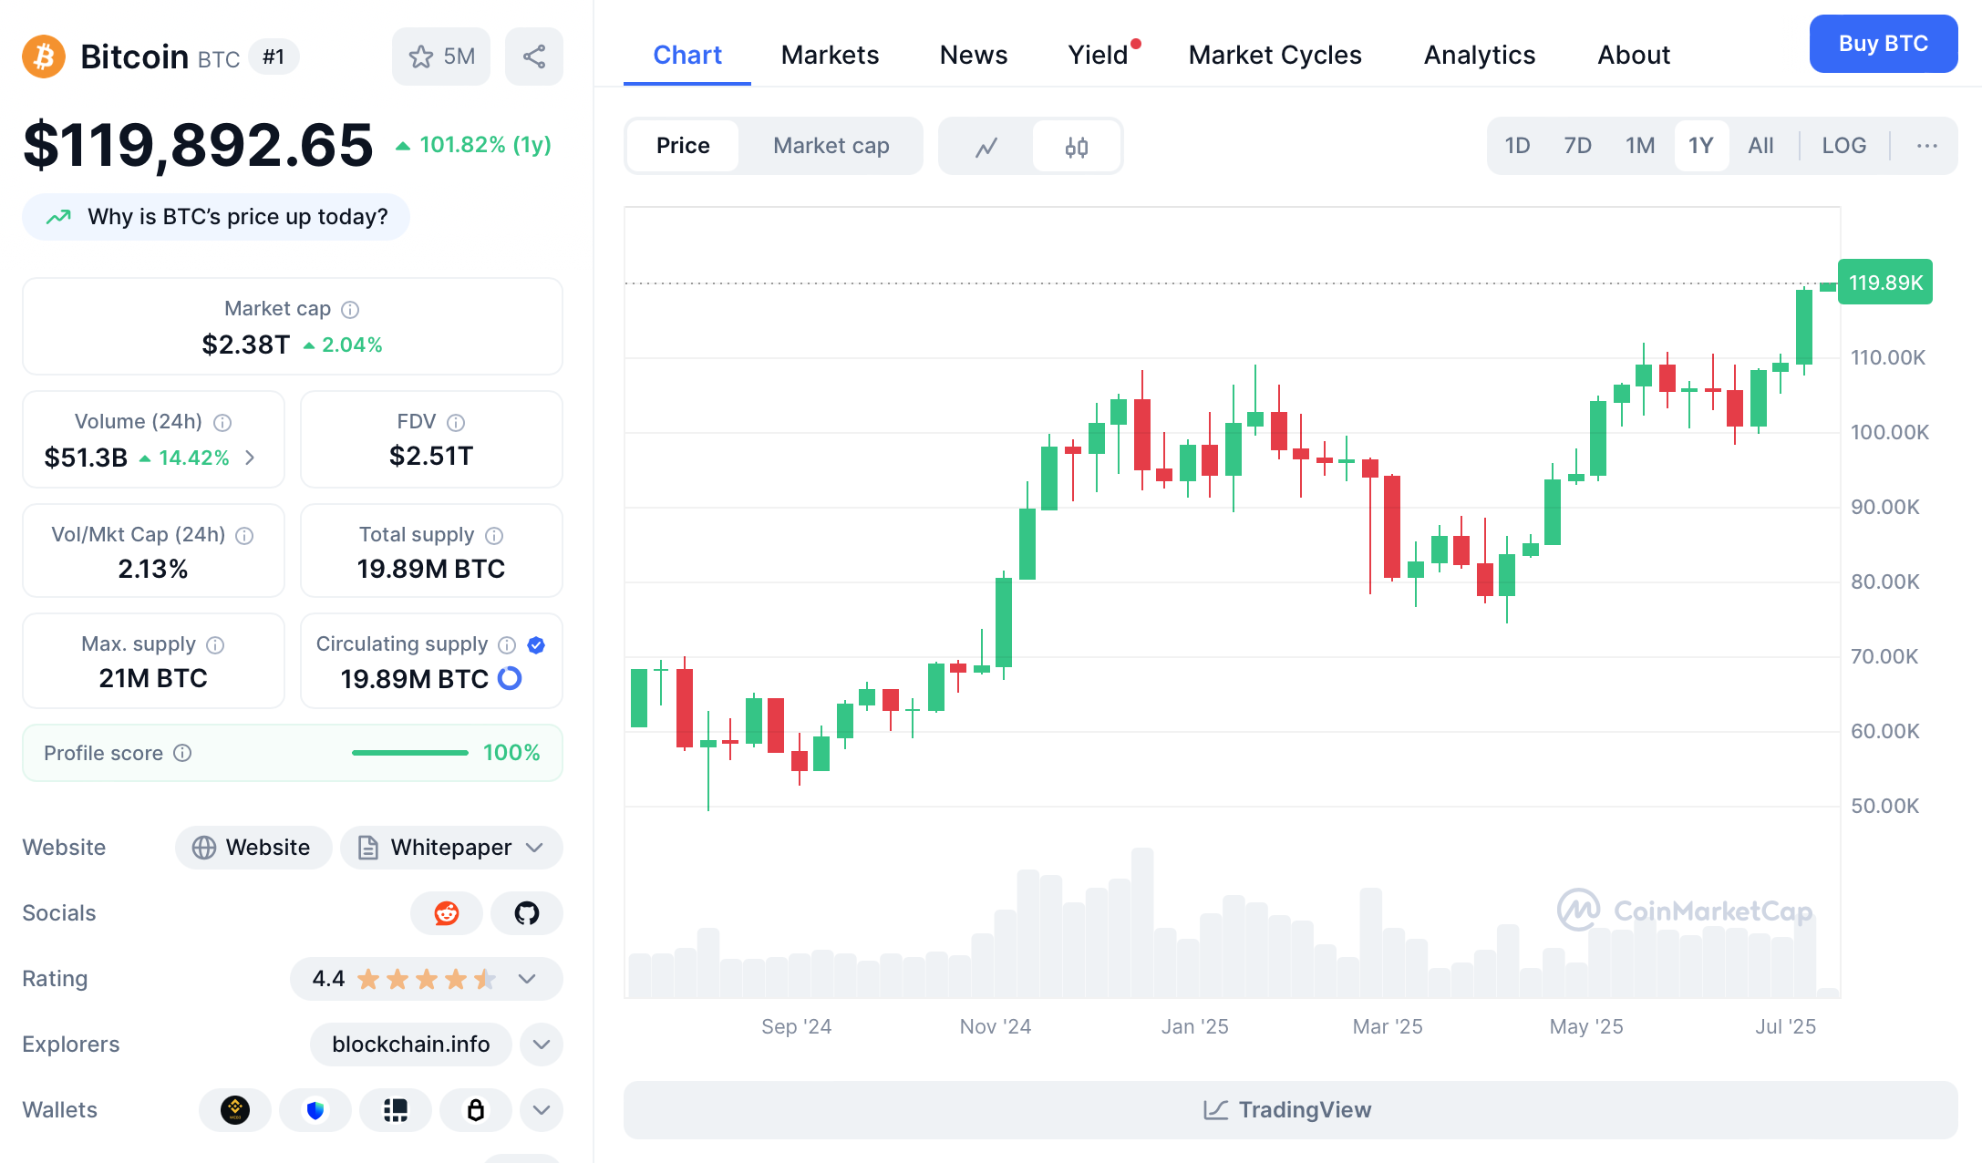The height and width of the screenshot is (1163, 1982).
Task: Expand the Explorers list chevron
Action: (x=542, y=1045)
